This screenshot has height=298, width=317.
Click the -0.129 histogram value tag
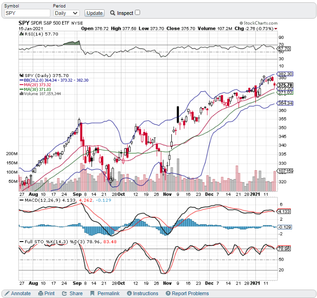(284, 227)
